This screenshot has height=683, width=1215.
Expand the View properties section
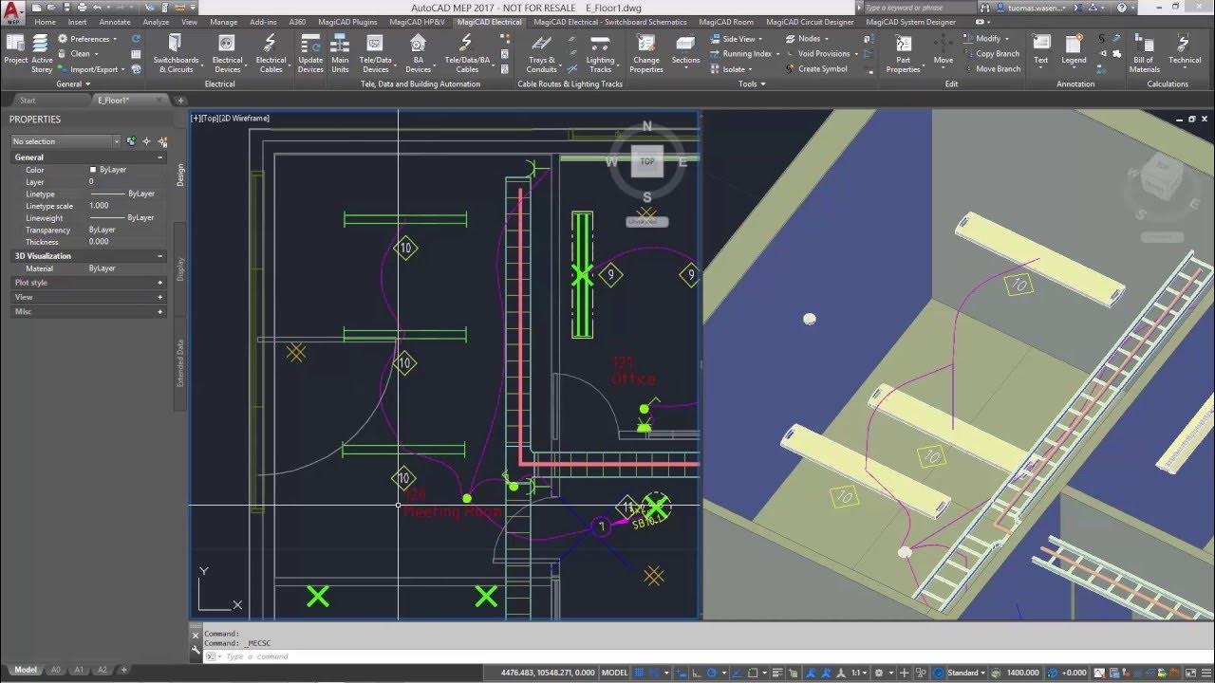[159, 297]
